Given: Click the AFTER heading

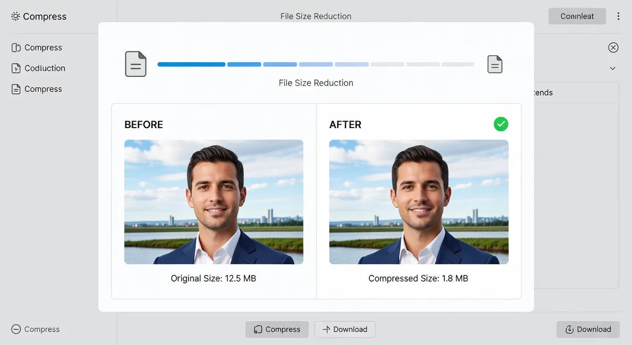Looking at the screenshot, I should 345,125.
